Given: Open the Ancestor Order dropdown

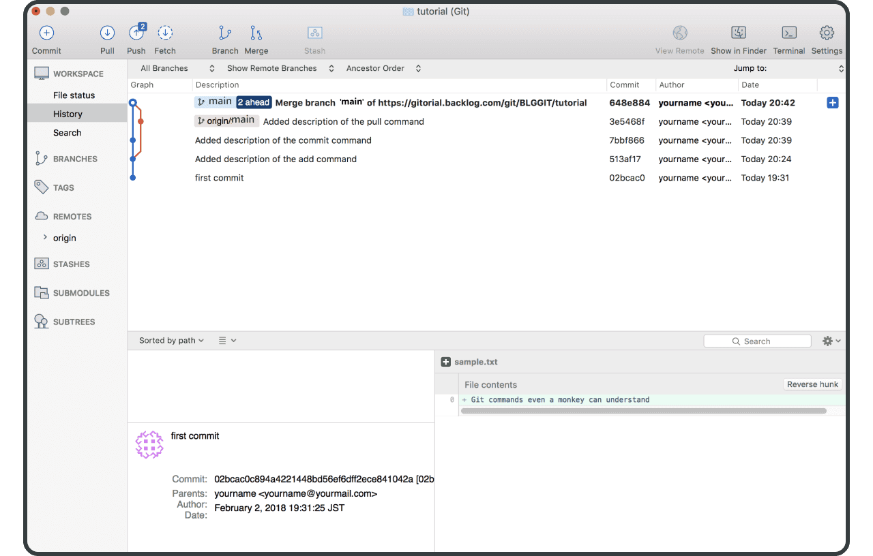Looking at the screenshot, I should pyautogui.click(x=383, y=68).
